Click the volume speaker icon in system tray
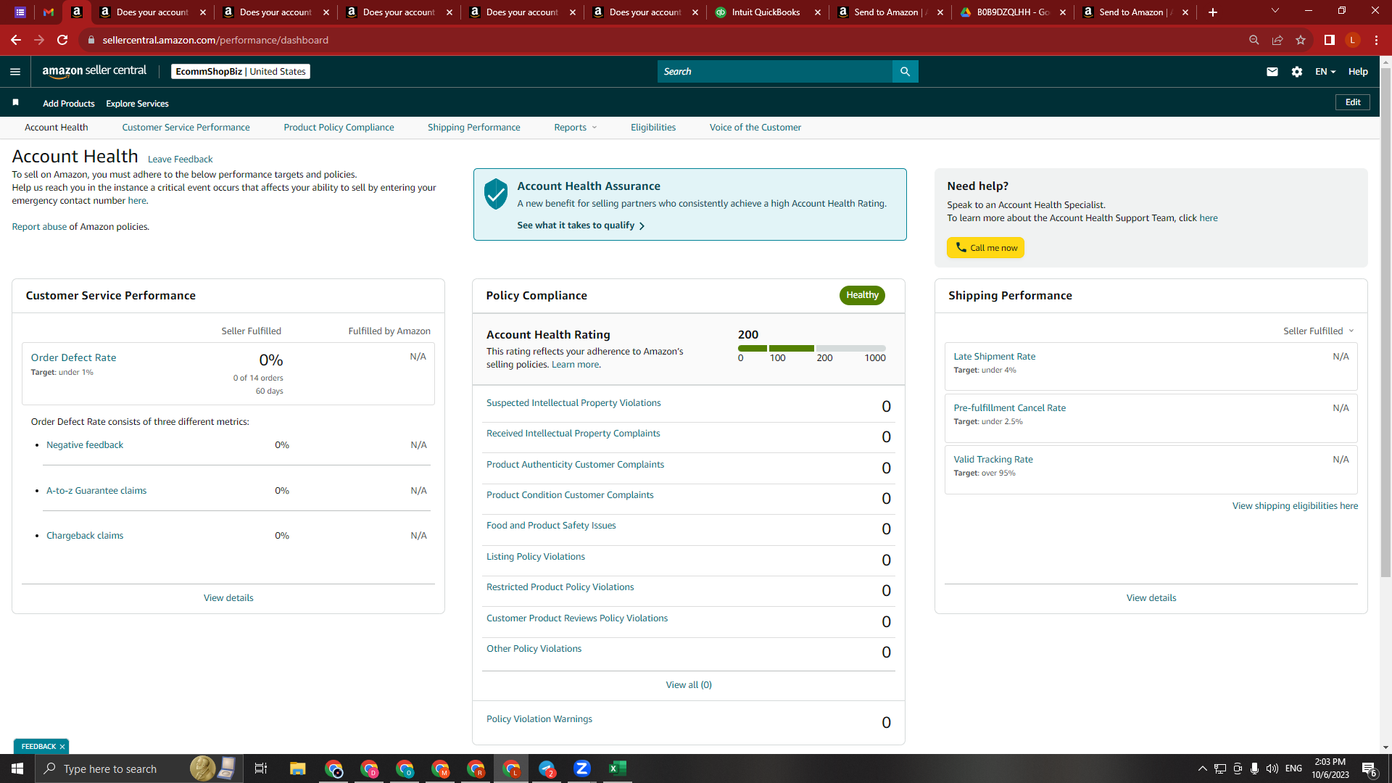The image size is (1392, 783). click(1272, 768)
